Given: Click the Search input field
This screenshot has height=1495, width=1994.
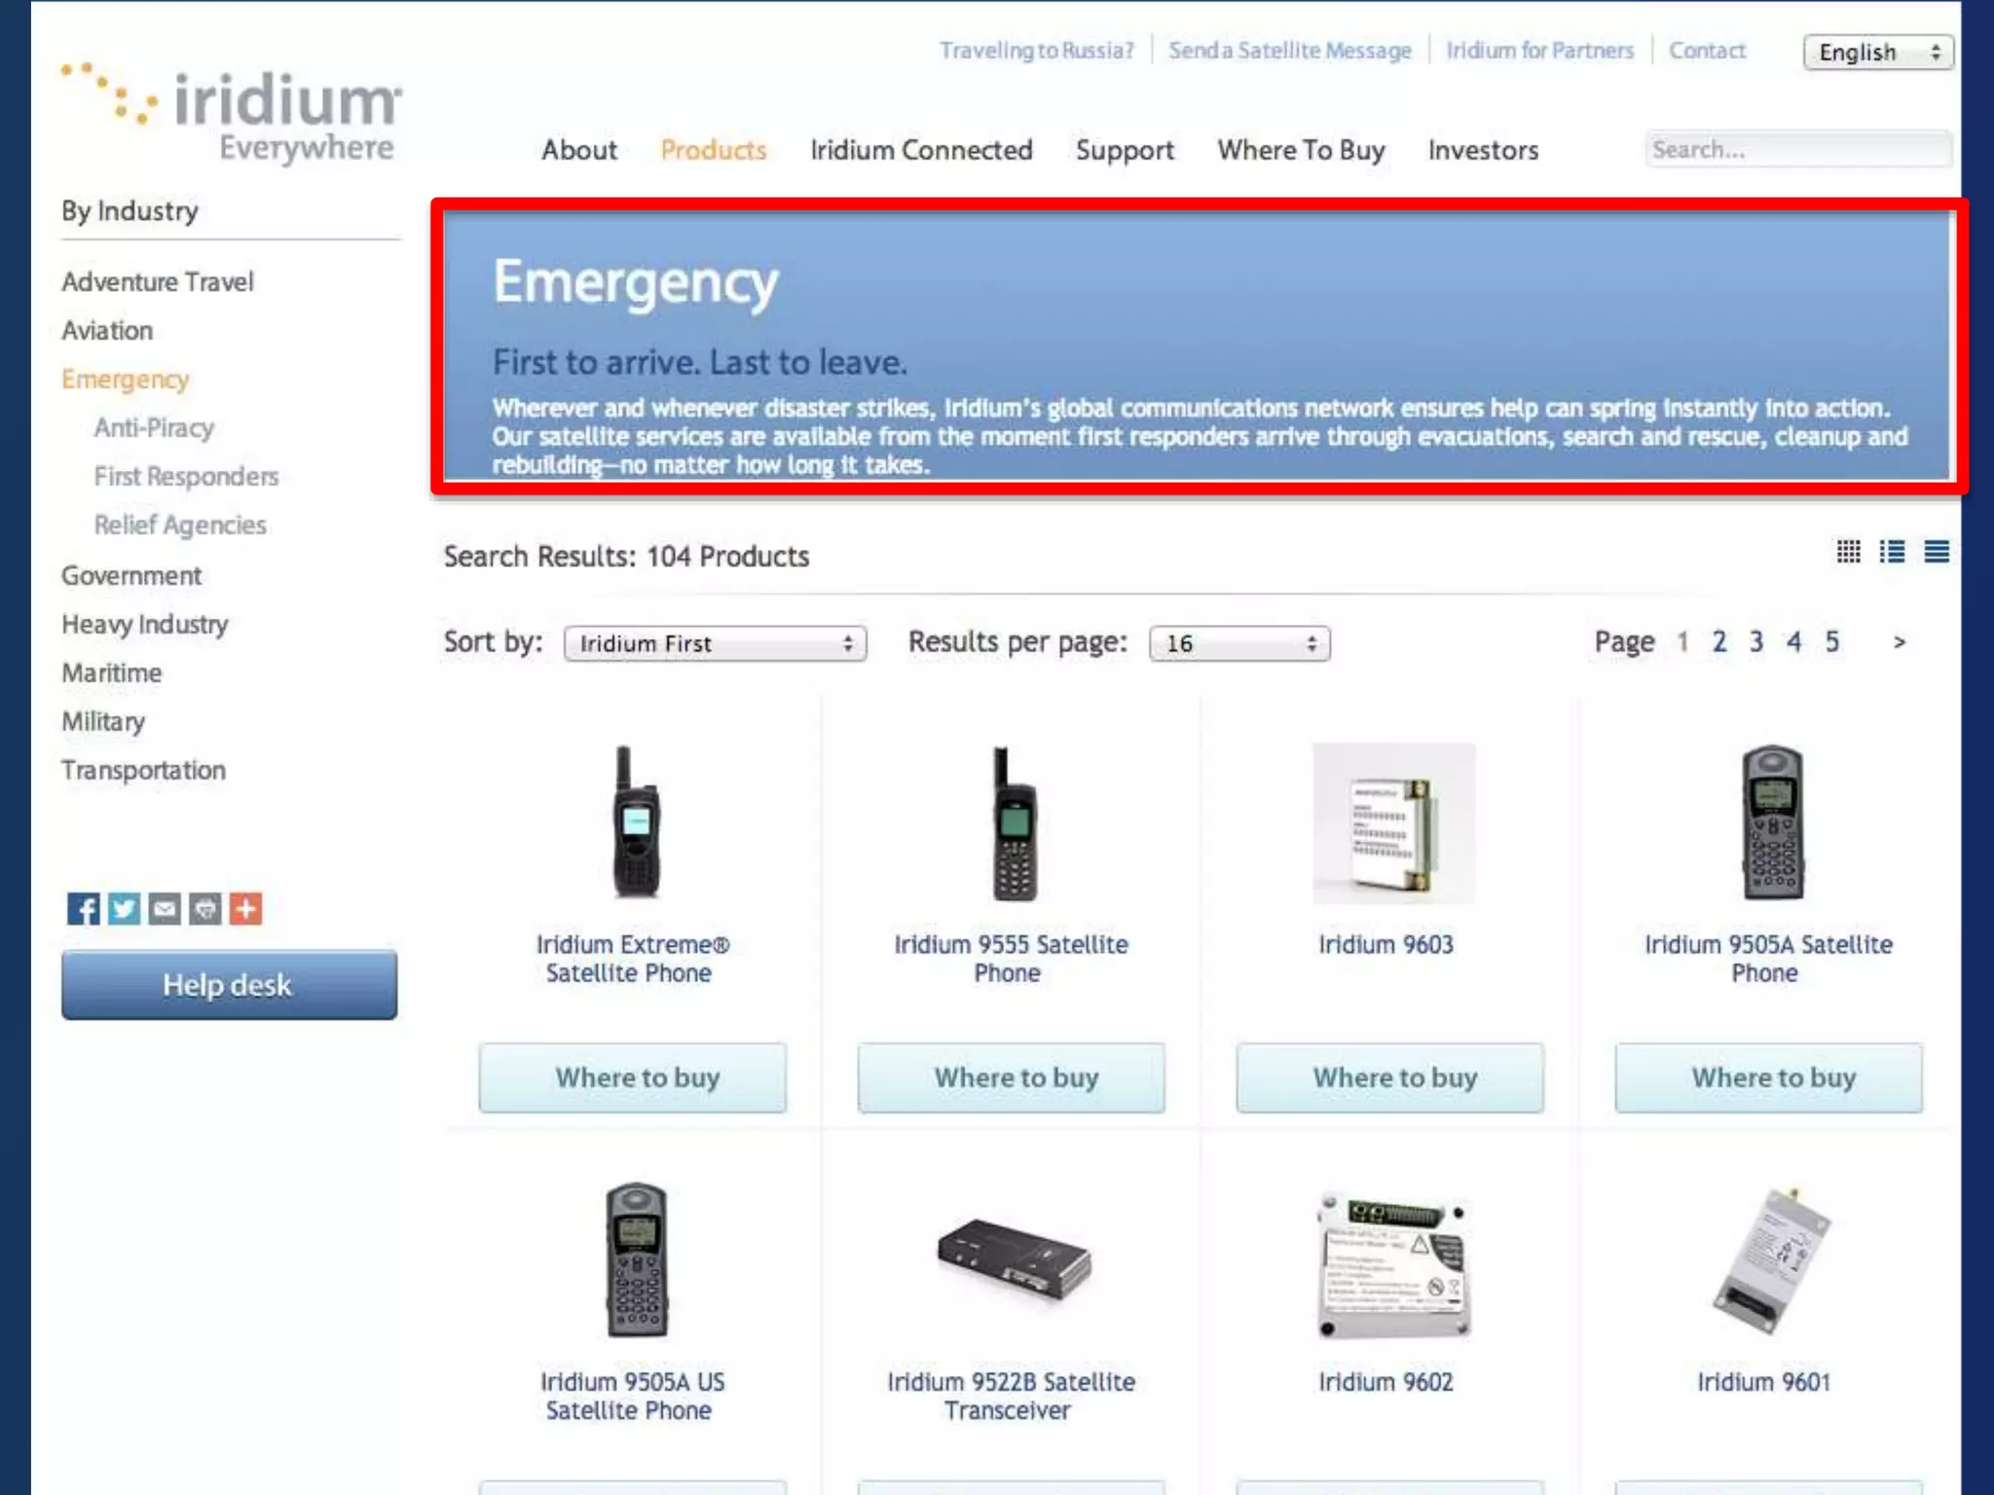Looking at the screenshot, I should pos(1798,150).
